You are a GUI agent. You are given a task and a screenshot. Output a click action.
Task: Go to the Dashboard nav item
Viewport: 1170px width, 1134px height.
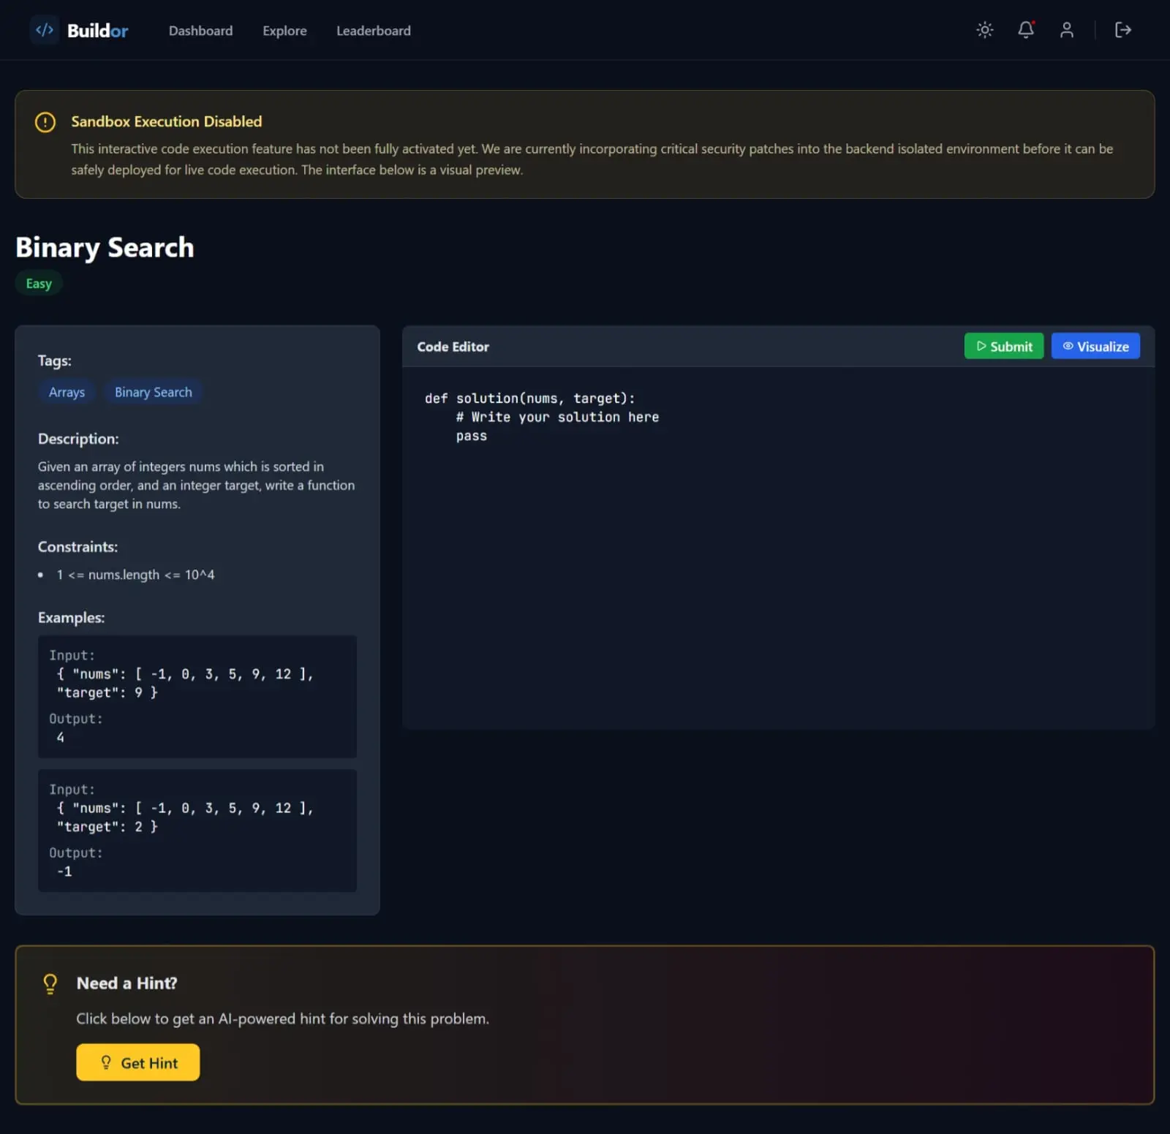[200, 31]
